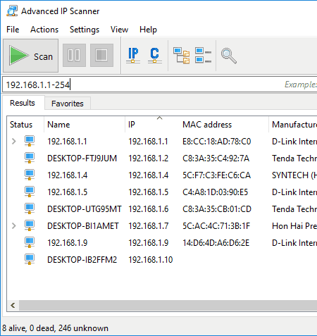Screen dimensions: 317x336
Task: Click IP cell 192.168.1.2
Action: click(149, 158)
